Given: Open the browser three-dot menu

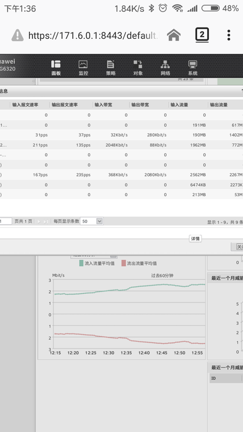Looking at the screenshot, I should coord(228,35).
